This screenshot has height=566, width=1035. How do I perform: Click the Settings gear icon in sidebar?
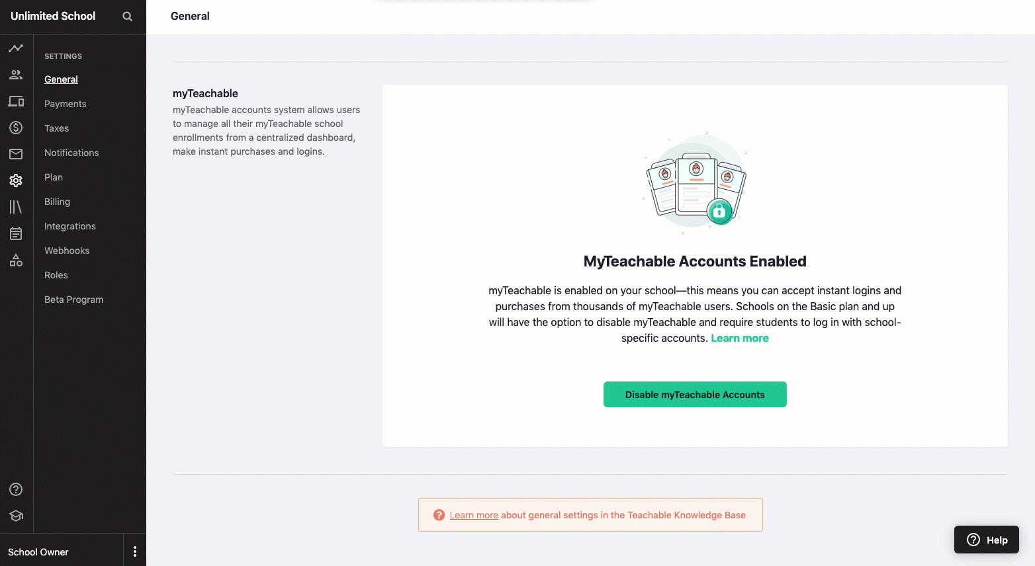click(x=16, y=181)
